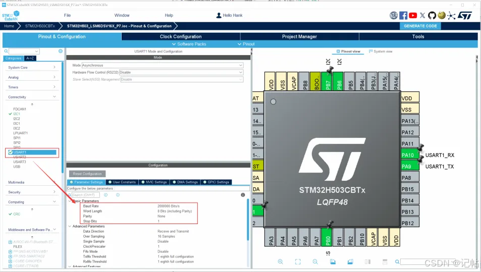Open the STM32CubeMX logo home icon
Image resolution: width=481 pixels, height=272 pixels.
(x=11, y=16)
